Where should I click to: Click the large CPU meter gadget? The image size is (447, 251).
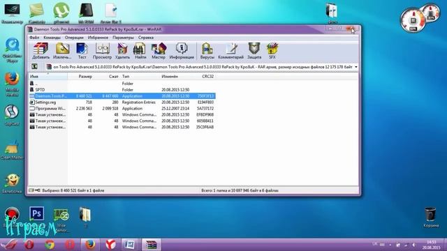(413, 21)
